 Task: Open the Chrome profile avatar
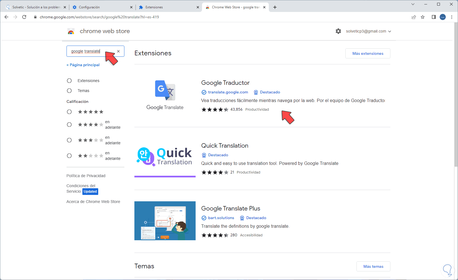click(x=443, y=17)
